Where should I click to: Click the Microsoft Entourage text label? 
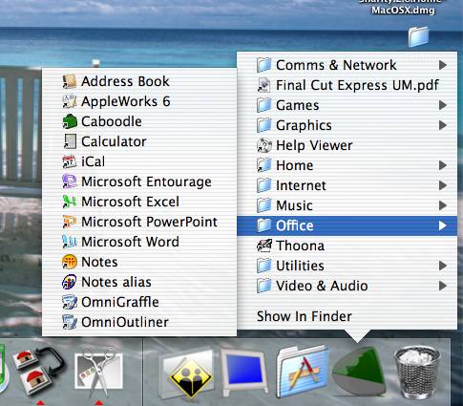(x=146, y=182)
